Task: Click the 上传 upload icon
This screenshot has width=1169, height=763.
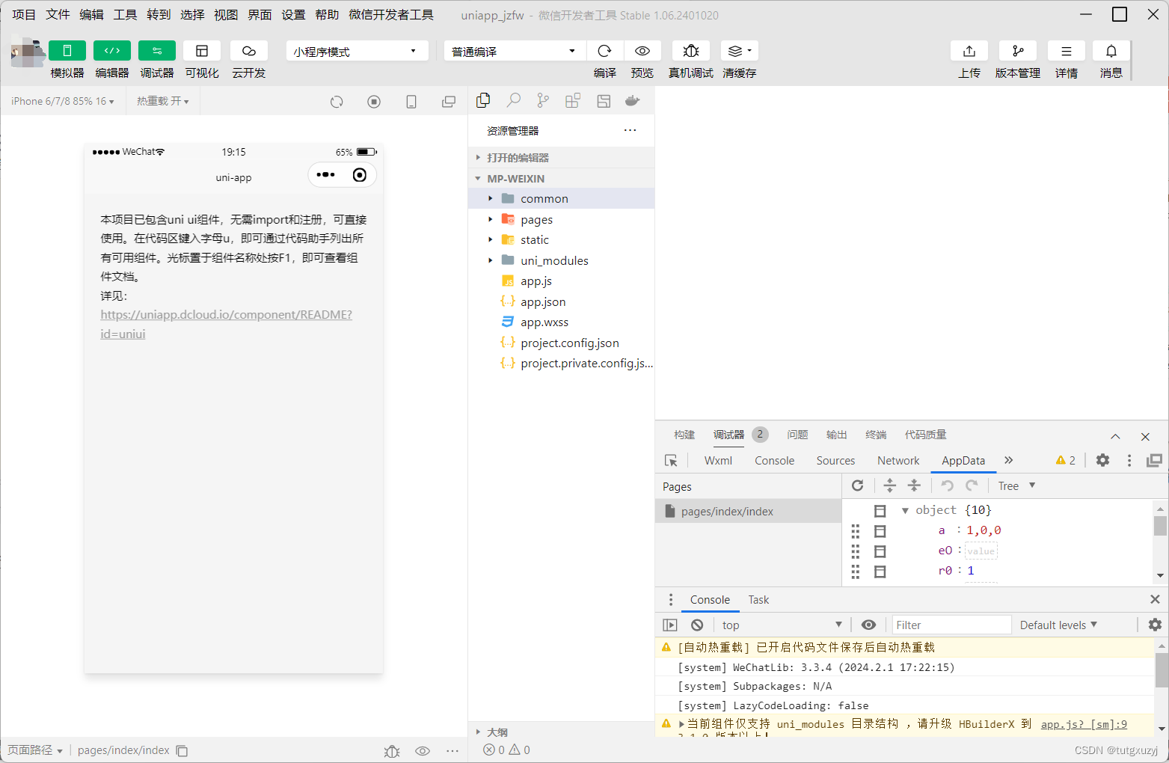Action: point(969,50)
